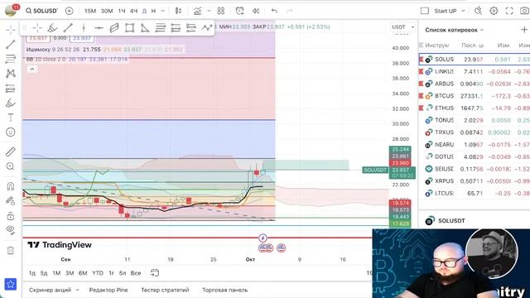Pick the zigzag path tool in floating toolbar
The height and width of the screenshot is (298, 530).
206,27
